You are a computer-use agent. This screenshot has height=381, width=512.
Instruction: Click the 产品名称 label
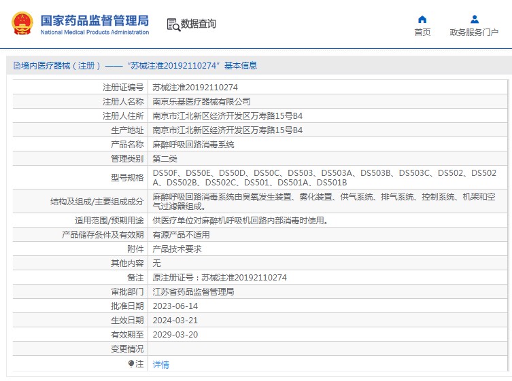127,145
